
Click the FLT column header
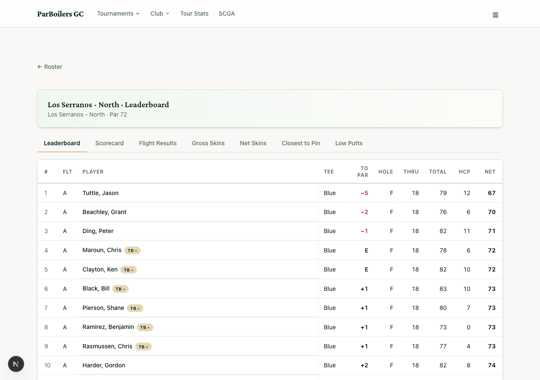(x=67, y=172)
